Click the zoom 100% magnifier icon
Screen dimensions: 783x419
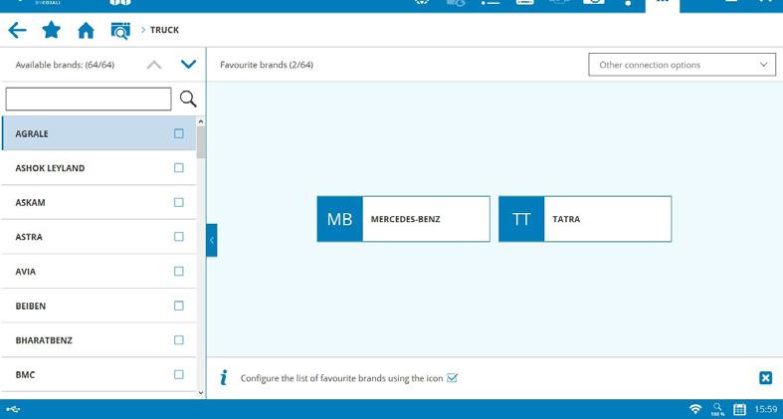(x=717, y=409)
